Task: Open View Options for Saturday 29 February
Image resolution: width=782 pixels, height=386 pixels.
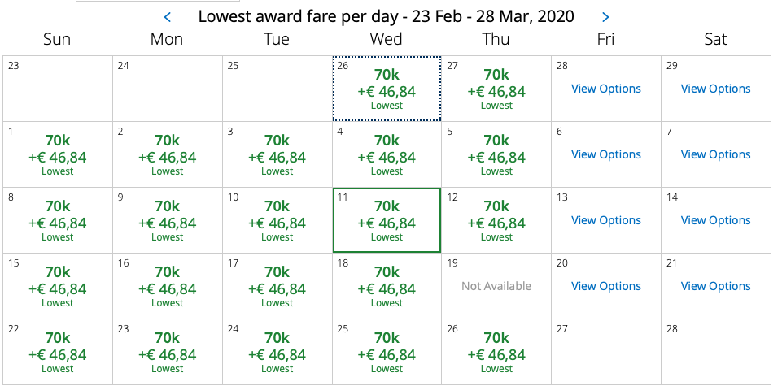Action: pyautogui.click(x=715, y=89)
